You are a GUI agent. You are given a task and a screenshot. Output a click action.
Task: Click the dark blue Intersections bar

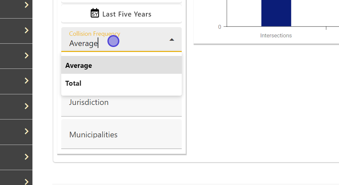276,13
